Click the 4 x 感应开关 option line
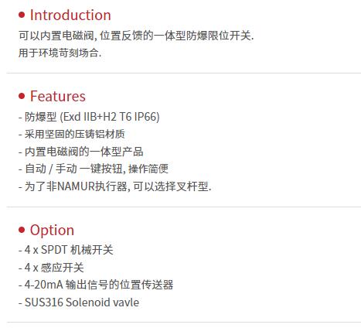361x328 pixels. point(51,268)
